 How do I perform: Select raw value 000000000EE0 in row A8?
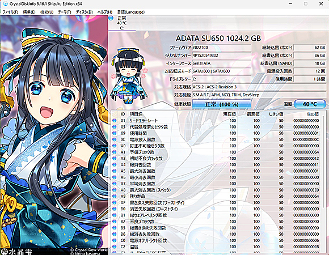pyautogui.click(x=306, y=190)
